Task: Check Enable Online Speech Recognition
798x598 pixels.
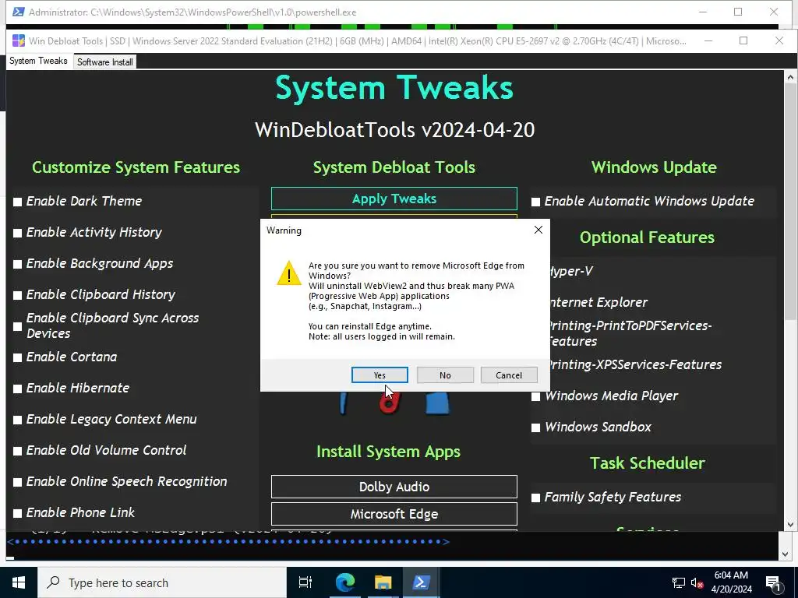Action: pos(18,482)
